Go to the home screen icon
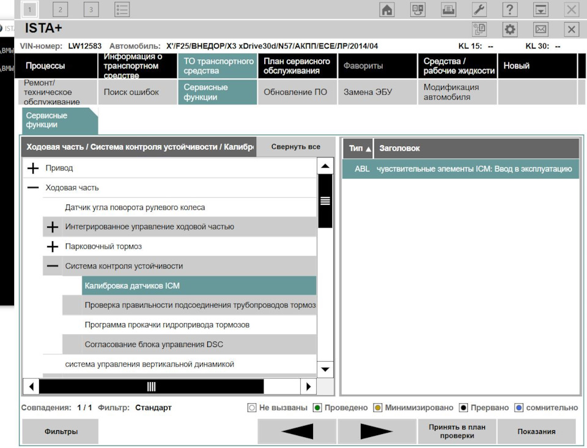Screen dimensions: 587x448 pyautogui.click(x=387, y=10)
